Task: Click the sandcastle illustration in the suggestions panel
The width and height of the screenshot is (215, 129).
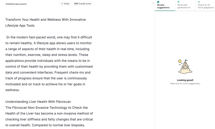Action: [185, 67]
